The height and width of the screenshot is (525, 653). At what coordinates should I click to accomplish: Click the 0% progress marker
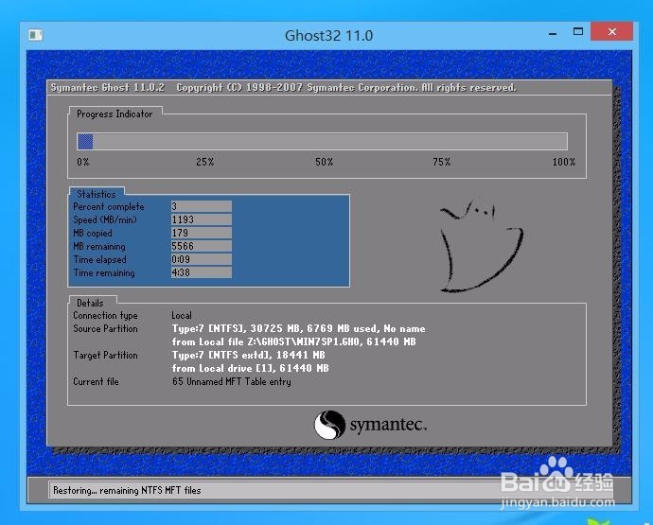pos(83,162)
